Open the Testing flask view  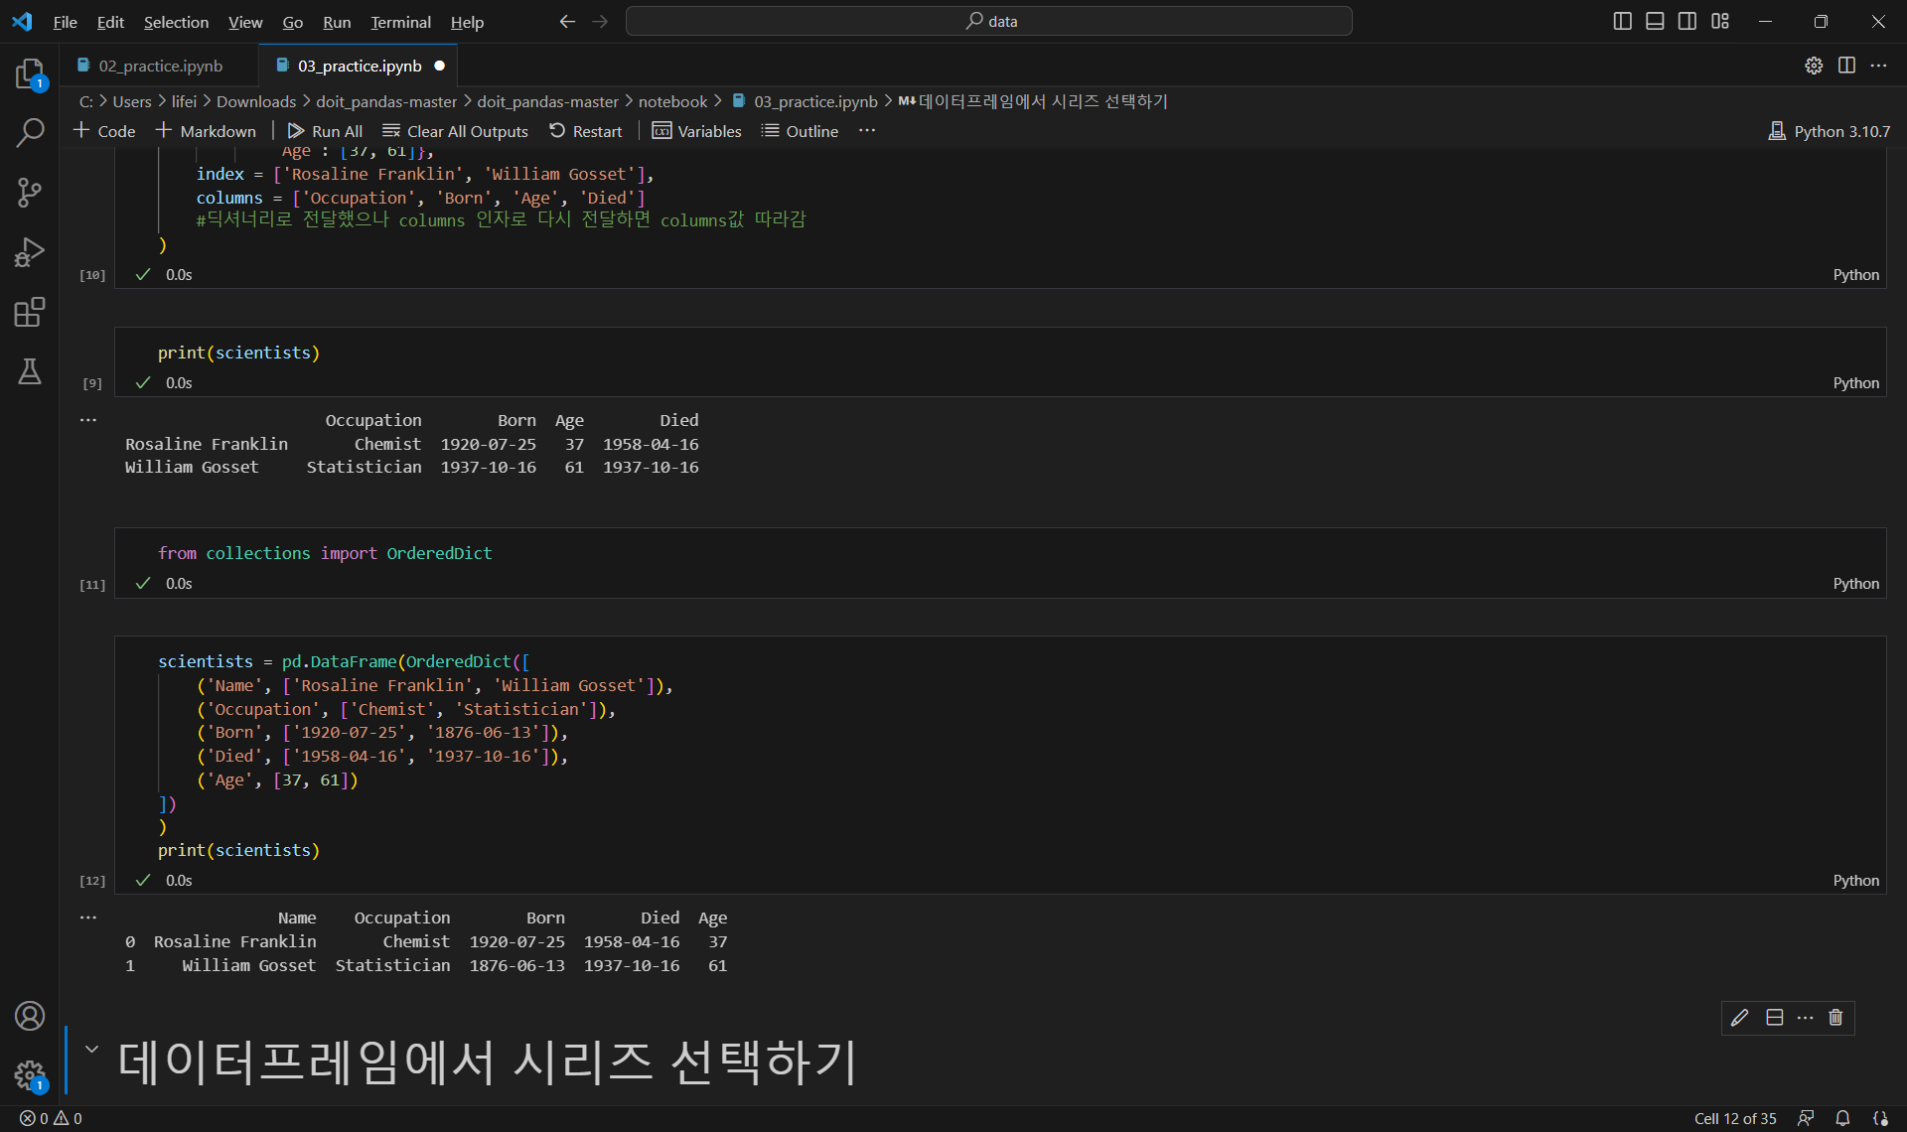pos(30,372)
